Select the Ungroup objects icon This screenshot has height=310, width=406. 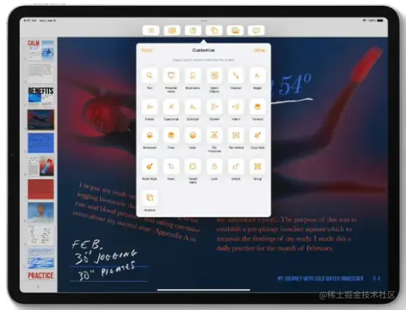point(150,198)
